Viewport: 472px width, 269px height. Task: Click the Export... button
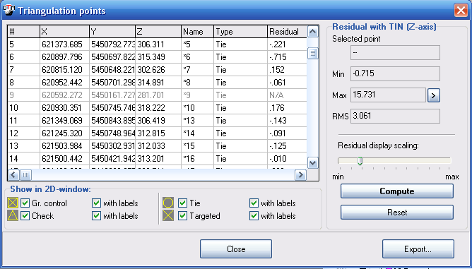pyautogui.click(x=418, y=249)
